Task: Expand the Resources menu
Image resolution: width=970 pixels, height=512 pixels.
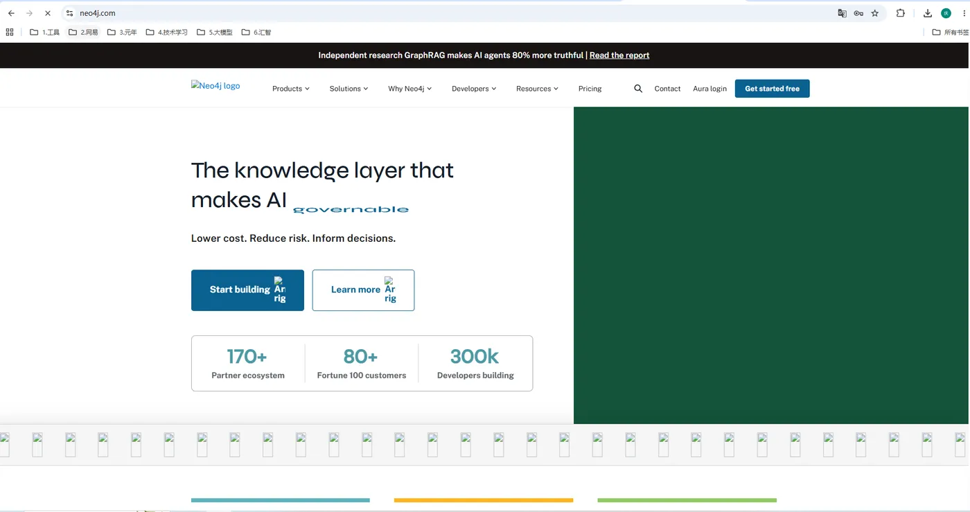Action: pos(537,89)
